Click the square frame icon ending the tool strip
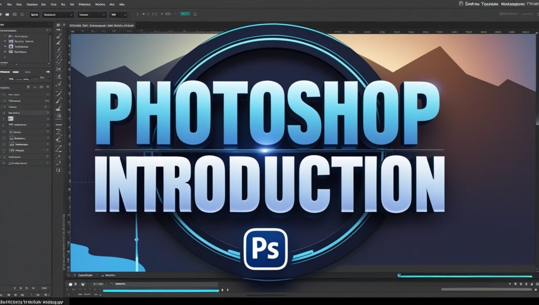 click(x=58, y=170)
